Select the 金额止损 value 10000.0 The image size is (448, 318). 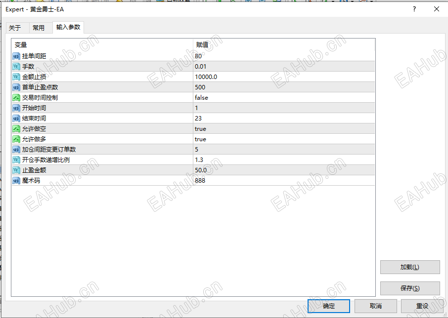point(206,77)
